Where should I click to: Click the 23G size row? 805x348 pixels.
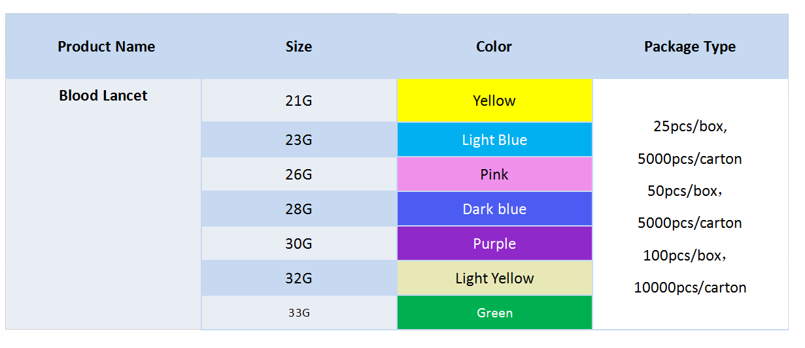pos(299,140)
